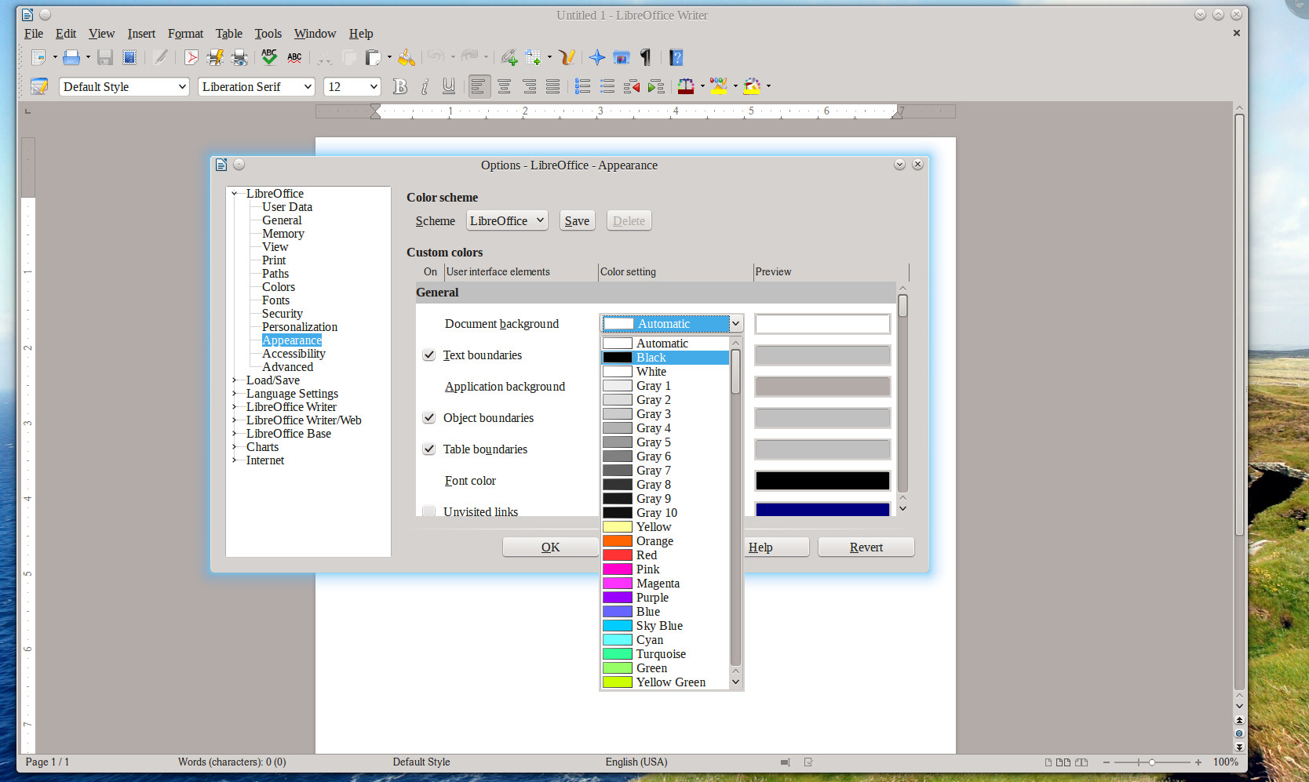This screenshot has width=1309, height=782.
Task: Click the Navigator star icon
Action: coord(597,57)
